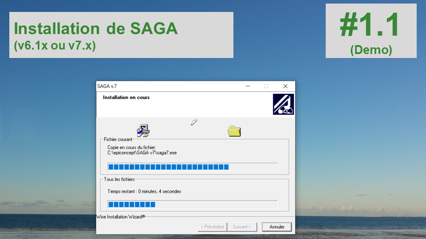The image size is (426, 239).
Task: Click the current file progress bar
Action: point(192,167)
